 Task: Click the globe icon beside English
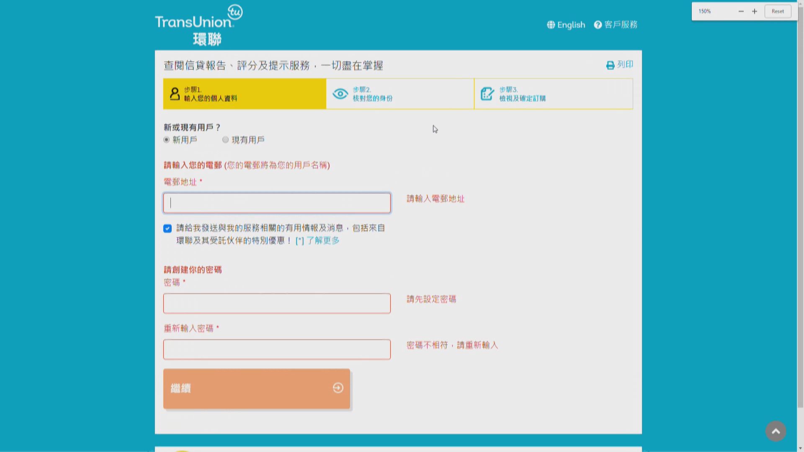(550, 25)
